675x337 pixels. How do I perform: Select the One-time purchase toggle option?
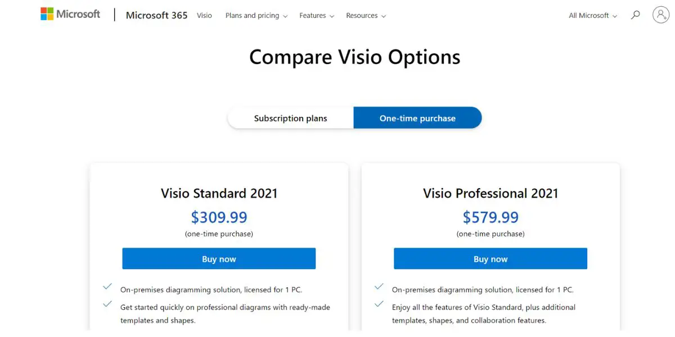(x=417, y=118)
